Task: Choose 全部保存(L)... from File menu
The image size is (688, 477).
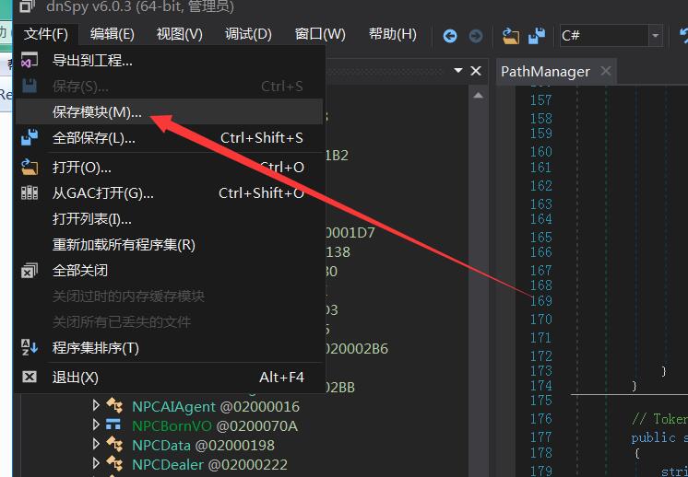Action: point(93,138)
